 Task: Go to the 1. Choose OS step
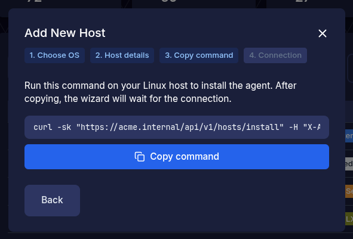click(54, 55)
